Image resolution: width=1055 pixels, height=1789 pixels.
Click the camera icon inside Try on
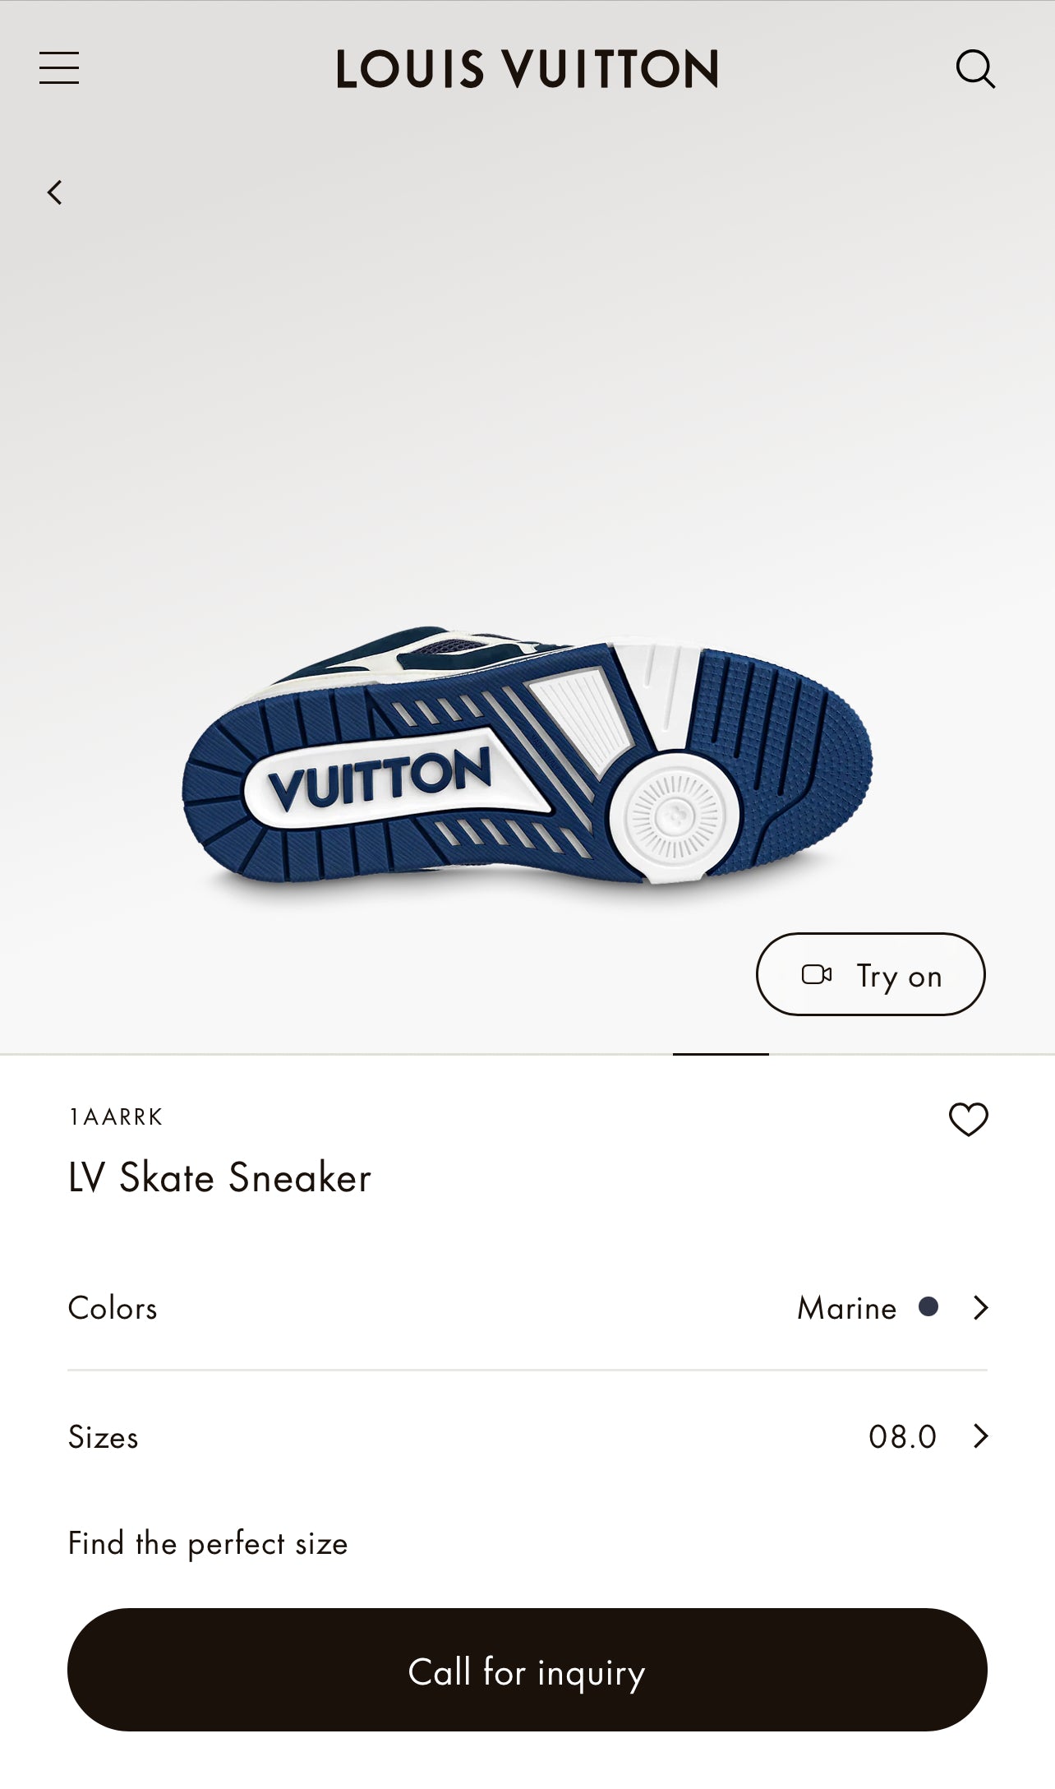point(816,974)
